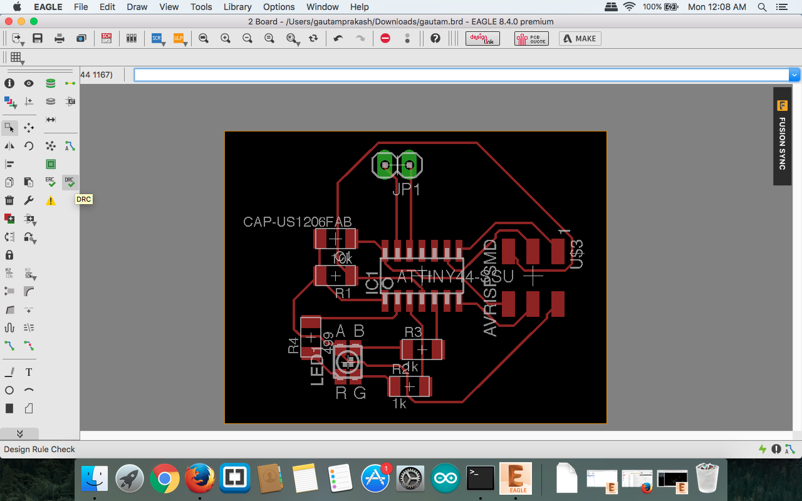Select the Rectangle draw tool
802x501 pixels.
click(x=9, y=408)
